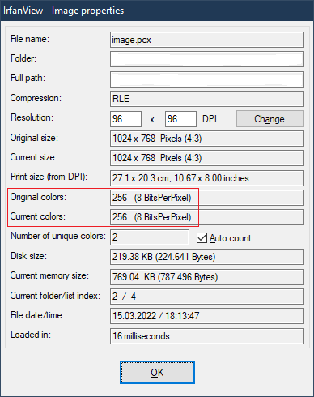Click the 'File date/time:' label
This screenshot has width=314, height=397.
[x=37, y=315]
